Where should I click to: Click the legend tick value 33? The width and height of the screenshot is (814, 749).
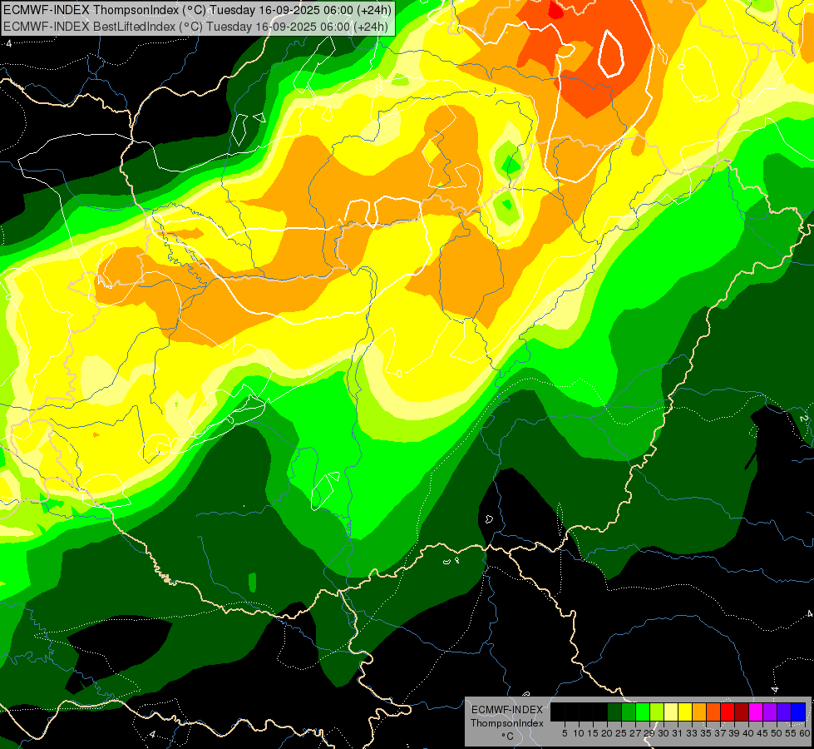692,733
